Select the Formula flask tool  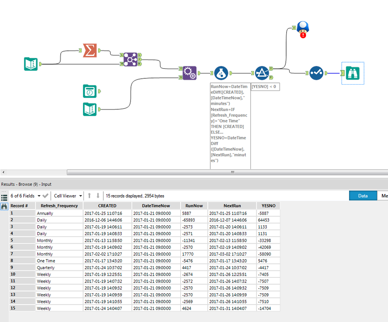(221, 73)
